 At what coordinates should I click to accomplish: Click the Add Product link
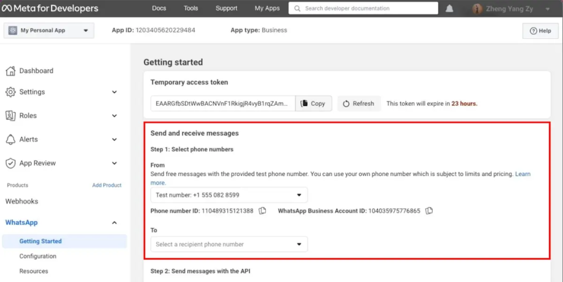point(107,185)
